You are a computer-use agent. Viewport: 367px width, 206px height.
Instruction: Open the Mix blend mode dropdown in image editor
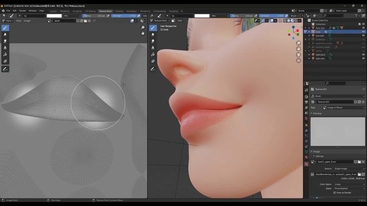72,15
